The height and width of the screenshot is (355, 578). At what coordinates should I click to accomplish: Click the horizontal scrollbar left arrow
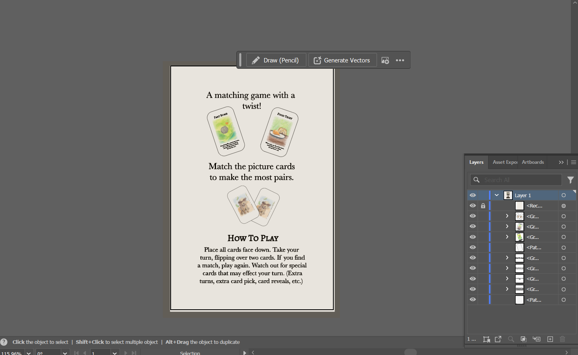point(253,353)
